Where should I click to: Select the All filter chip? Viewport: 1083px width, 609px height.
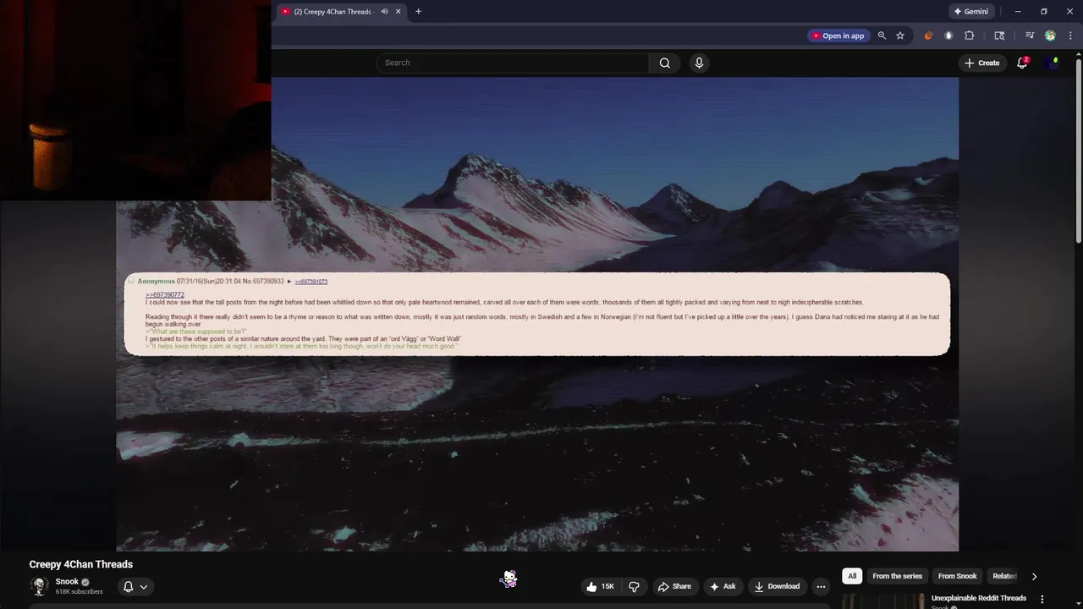852,576
